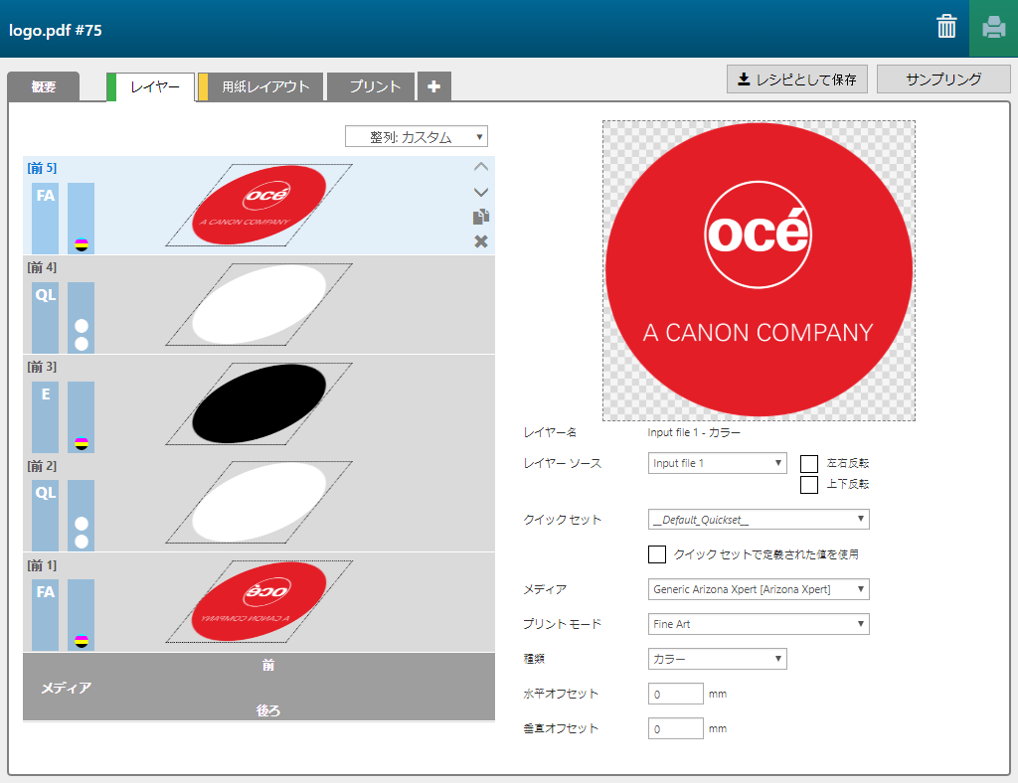This screenshot has height=783, width=1018.
Task: Click the plus tab to add
Action: coord(433,86)
